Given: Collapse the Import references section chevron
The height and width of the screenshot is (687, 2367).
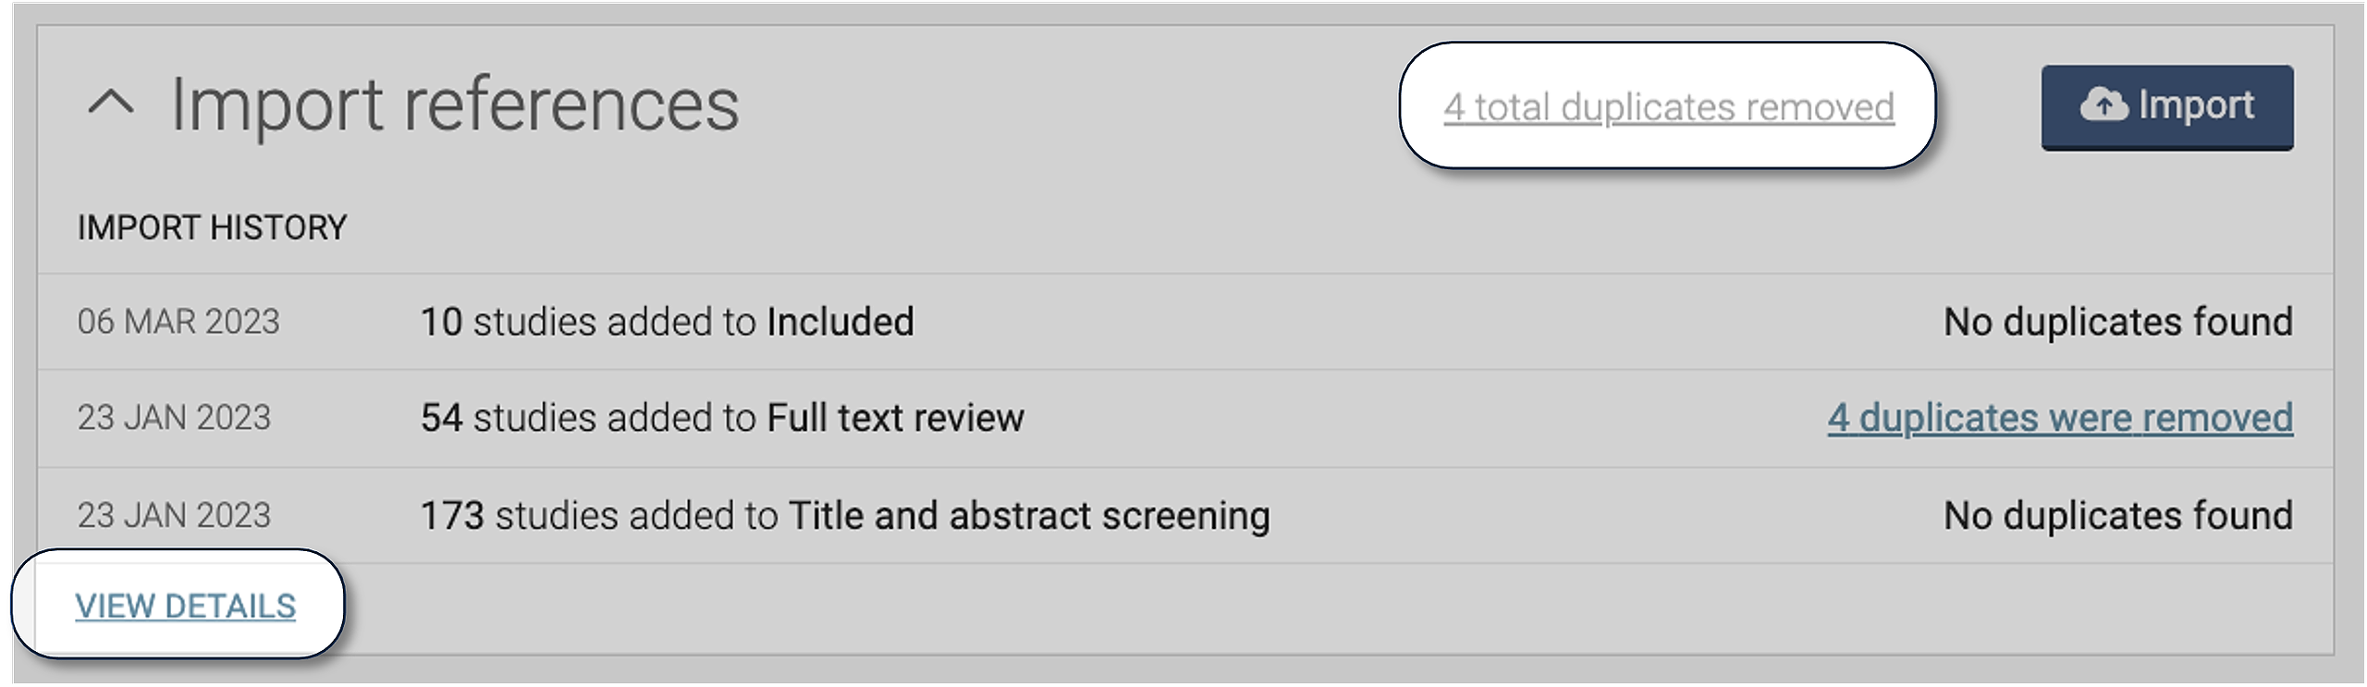Looking at the screenshot, I should tap(111, 104).
